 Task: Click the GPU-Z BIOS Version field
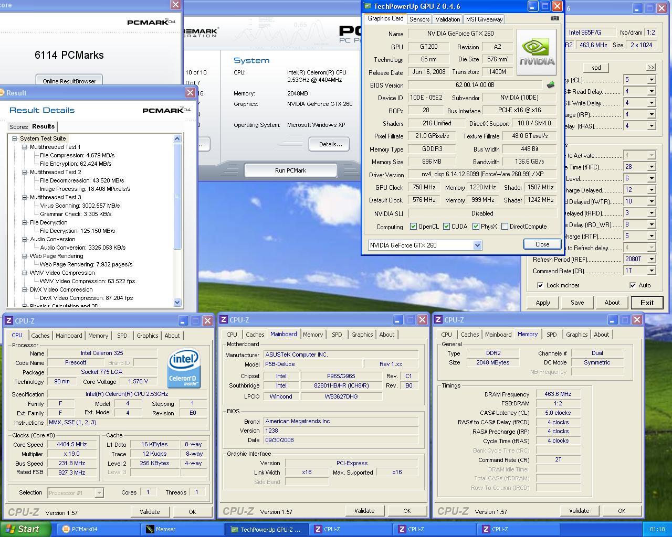475,85
